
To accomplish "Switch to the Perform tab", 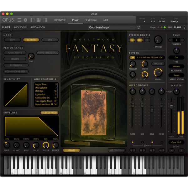I will 91,20.
